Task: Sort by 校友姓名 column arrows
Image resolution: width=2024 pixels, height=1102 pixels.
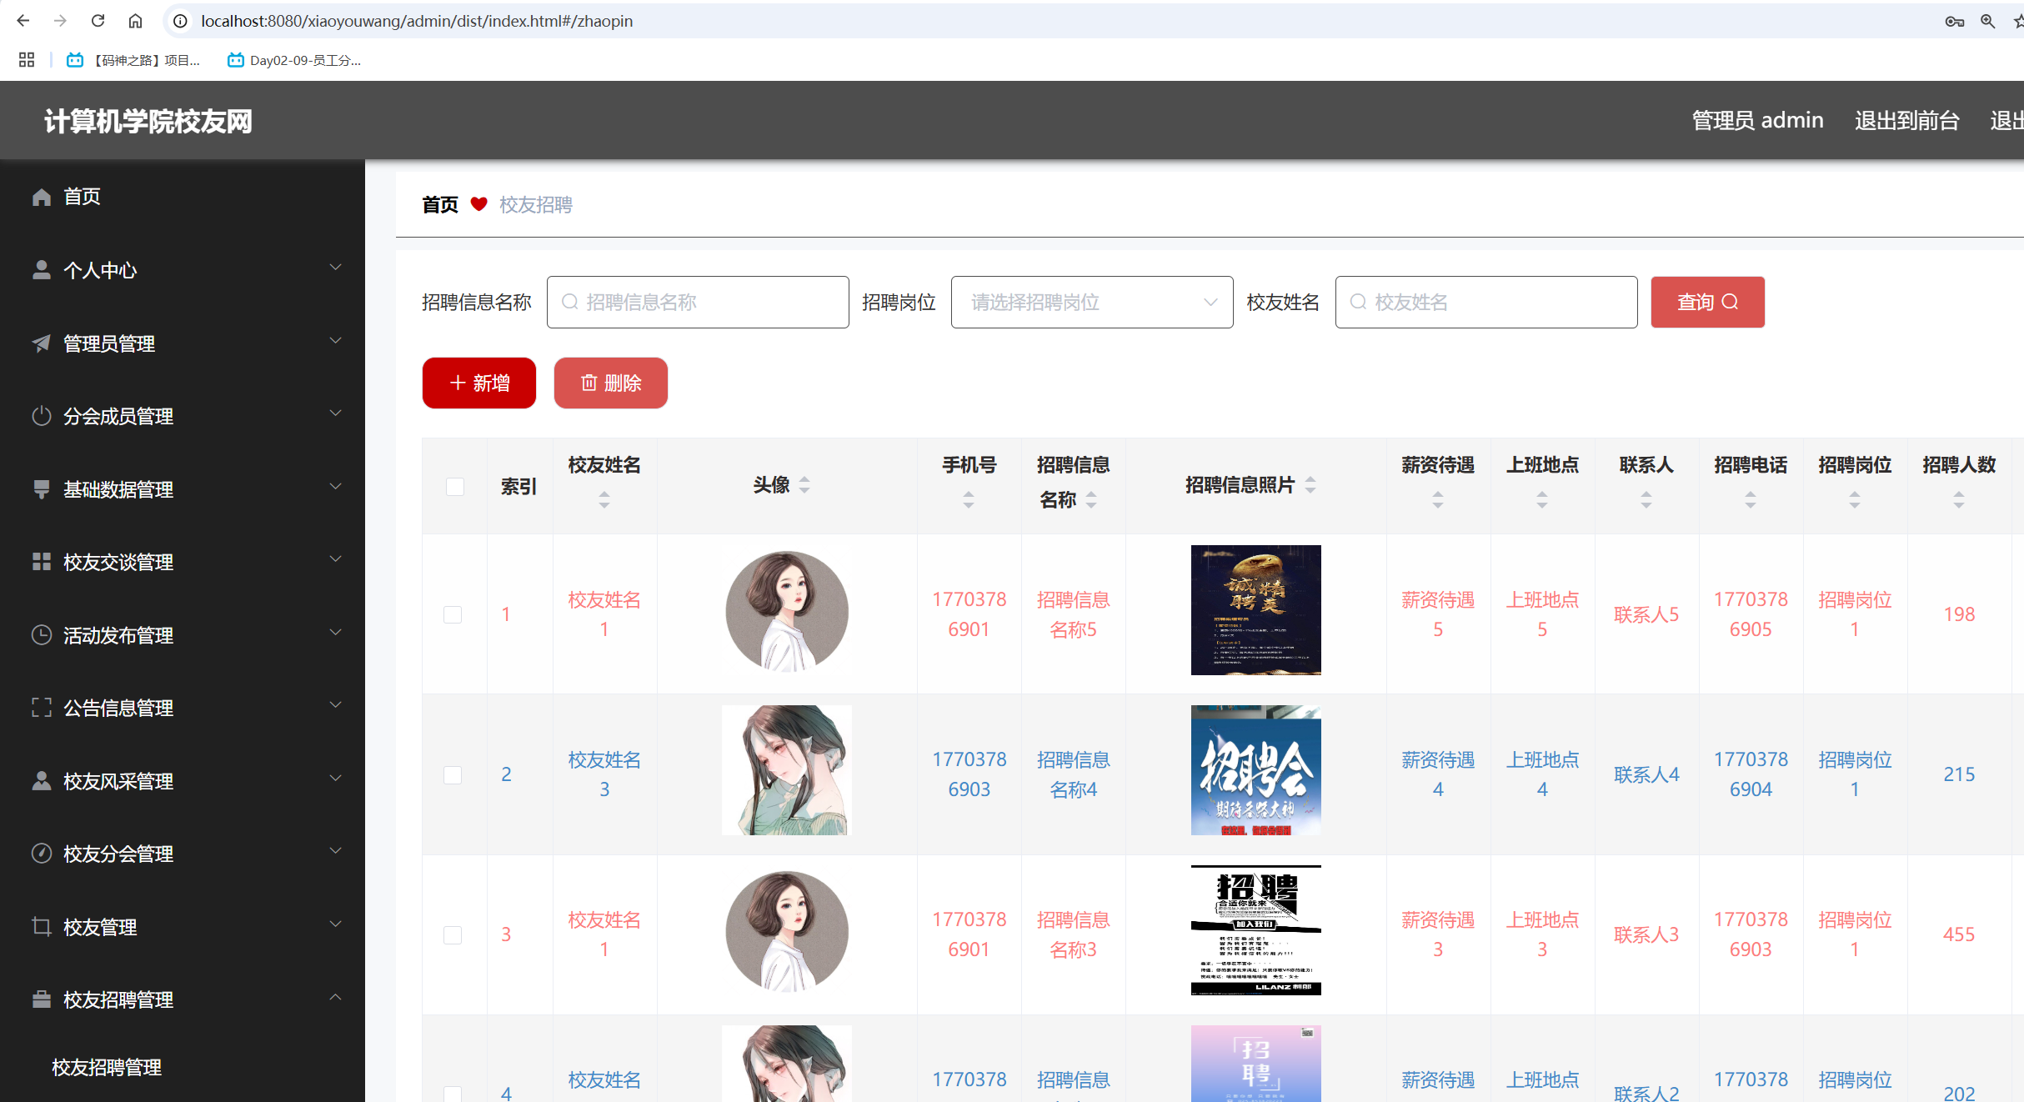Action: tap(604, 499)
